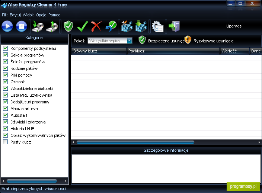The width and height of the screenshot is (262, 193).
Task: Click blue undo arrow with green check icon
Action: (x=111, y=26)
